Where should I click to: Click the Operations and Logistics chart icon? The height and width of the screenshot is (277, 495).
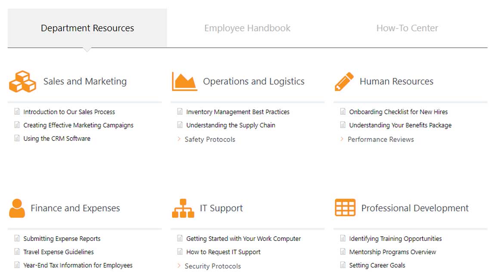[x=184, y=81]
